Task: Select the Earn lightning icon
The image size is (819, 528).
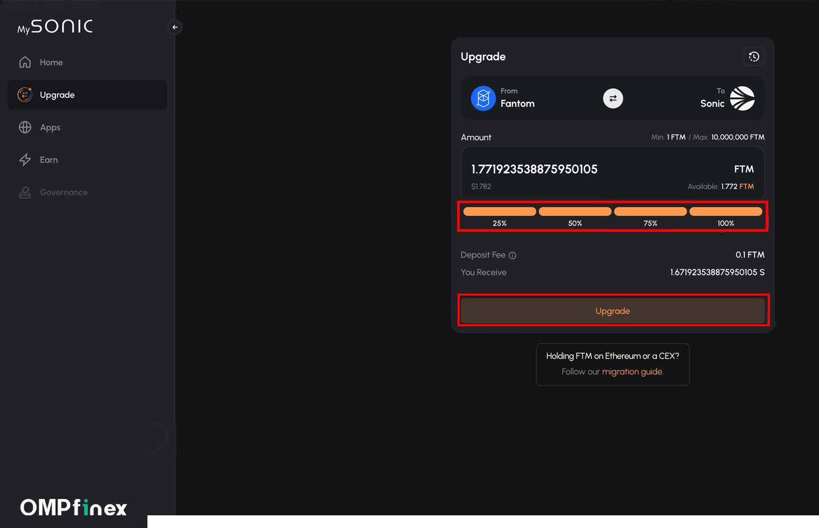Action: pyautogui.click(x=25, y=159)
